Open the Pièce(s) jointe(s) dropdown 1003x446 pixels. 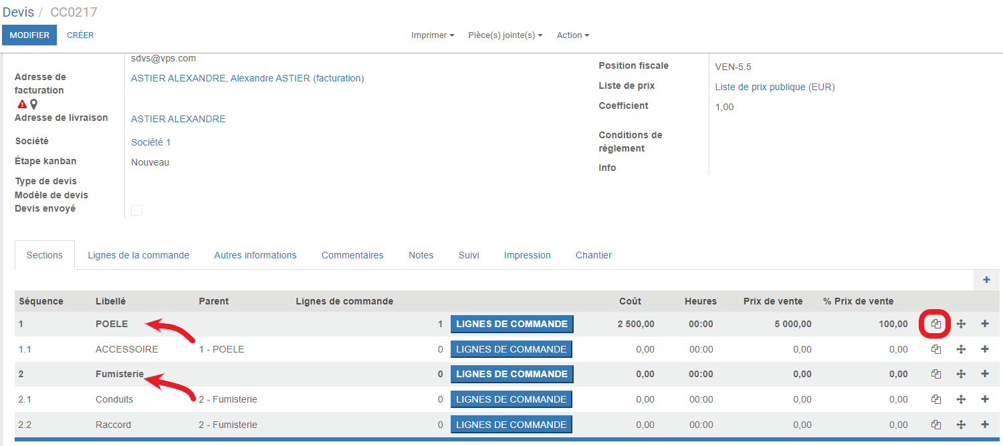click(506, 35)
